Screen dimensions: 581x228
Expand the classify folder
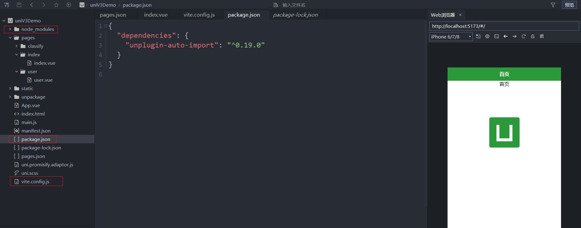point(16,46)
